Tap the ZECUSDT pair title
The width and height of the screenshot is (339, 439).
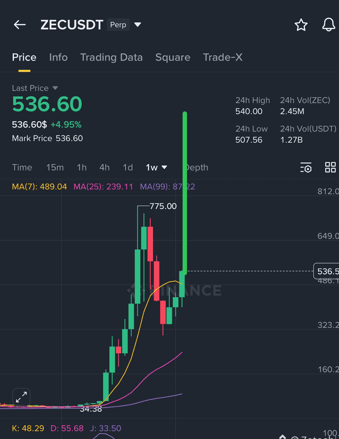(x=72, y=25)
